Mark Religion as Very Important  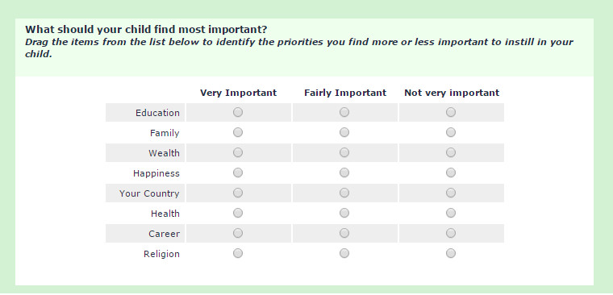point(238,253)
